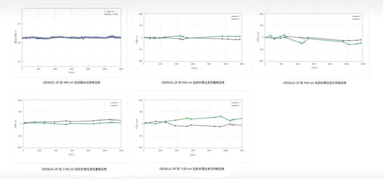Click the caption 'CRONUS-2P 在 1100 nm 处的长期光束方向稳定性'
The height and width of the screenshot is (179, 383).
coord(192,169)
